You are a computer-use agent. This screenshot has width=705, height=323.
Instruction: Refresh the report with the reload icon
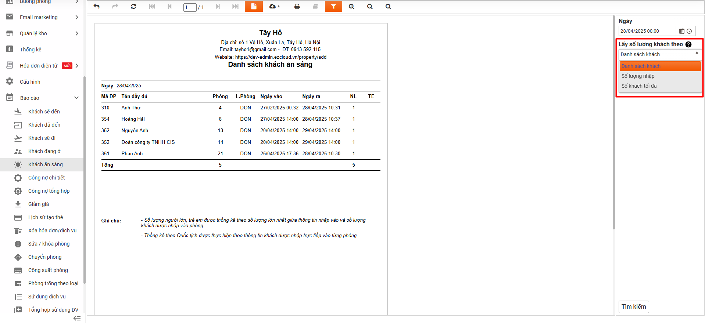pos(133,7)
